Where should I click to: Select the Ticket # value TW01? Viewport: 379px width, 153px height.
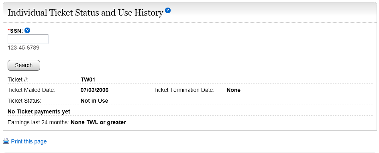88,79
